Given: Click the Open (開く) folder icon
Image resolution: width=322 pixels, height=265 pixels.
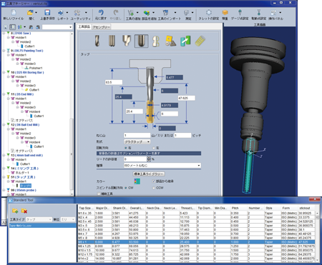Looking at the screenshot, I should [x=30, y=12].
